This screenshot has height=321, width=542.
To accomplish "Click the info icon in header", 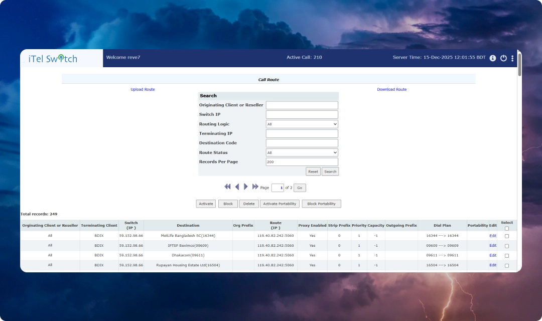I will (492, 58).
